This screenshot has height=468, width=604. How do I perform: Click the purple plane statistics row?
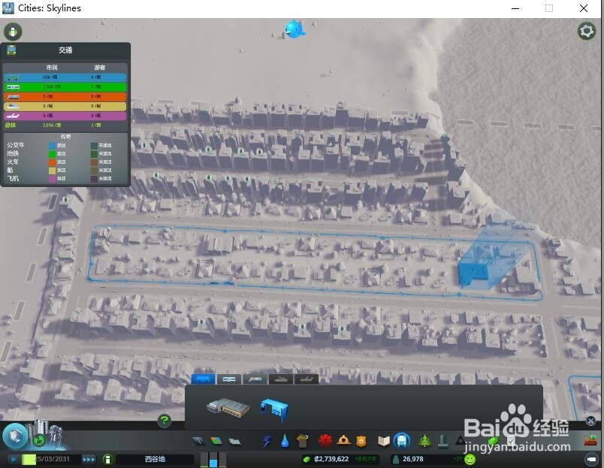tap(65, 116)
